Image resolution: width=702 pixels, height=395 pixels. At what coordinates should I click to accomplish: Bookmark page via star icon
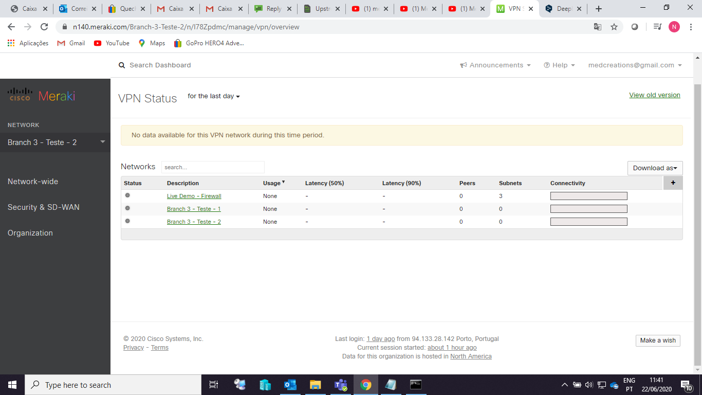click(x=614, y=27)
